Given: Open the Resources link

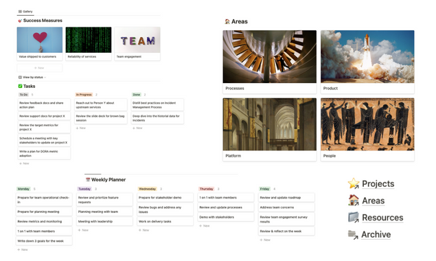Looking at the screenshot, I should (382, 218).
